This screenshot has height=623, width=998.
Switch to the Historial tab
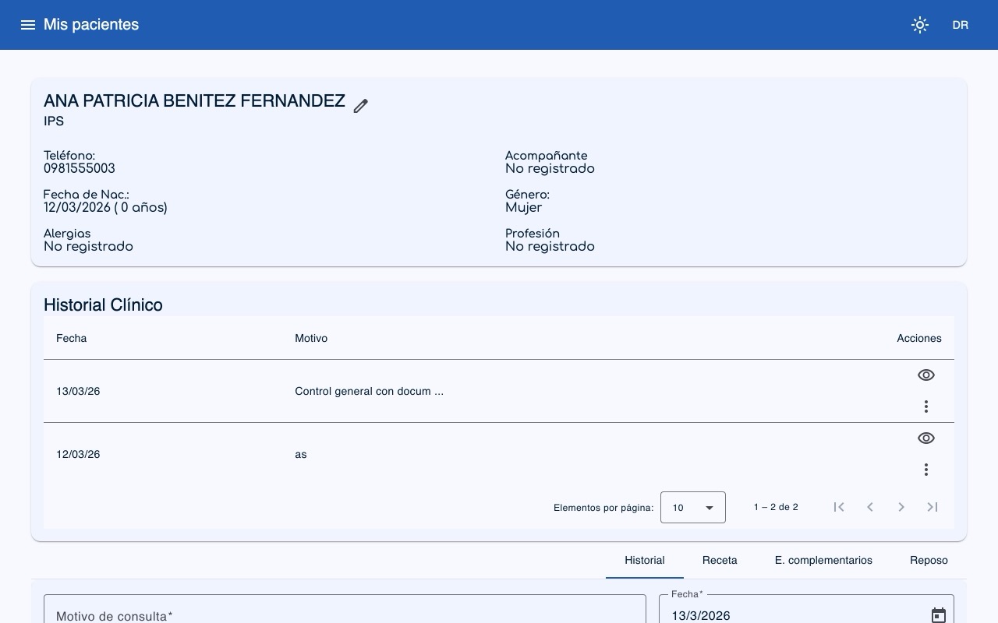coord(644,560)
